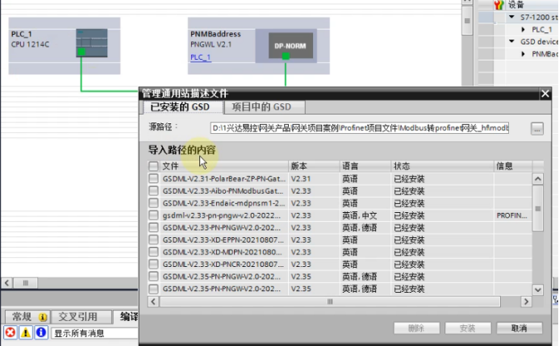Viewport: 559px width, 346px height.
Task: Check the GSDML-V2.33-Aibo-PNModbusGat row checkbox
Action: click(x=153, y=190)
